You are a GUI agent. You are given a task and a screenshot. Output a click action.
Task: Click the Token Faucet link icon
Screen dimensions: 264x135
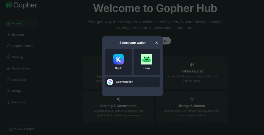point(192,65)
